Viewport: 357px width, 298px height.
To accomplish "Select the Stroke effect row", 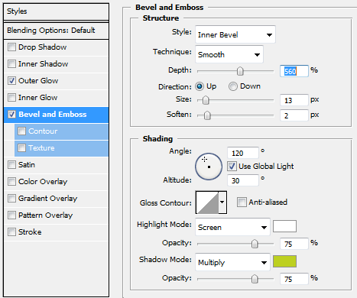I will (57, 232).
